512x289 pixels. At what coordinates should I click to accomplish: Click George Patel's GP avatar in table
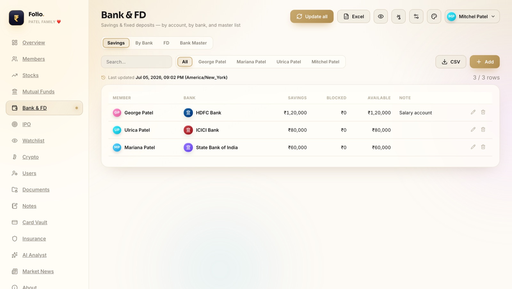117,113
